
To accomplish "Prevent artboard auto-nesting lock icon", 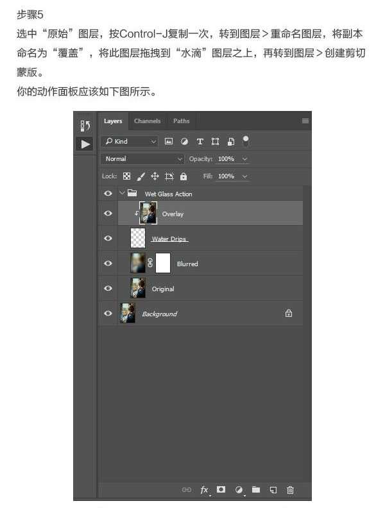I will (x=169, y=176).
